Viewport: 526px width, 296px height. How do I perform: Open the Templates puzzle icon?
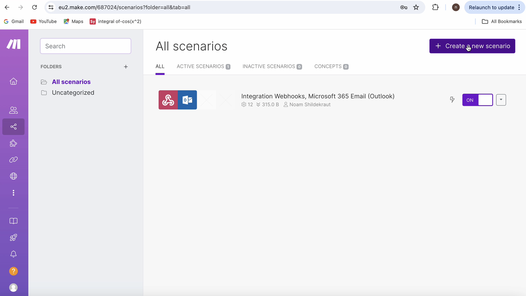14,143
